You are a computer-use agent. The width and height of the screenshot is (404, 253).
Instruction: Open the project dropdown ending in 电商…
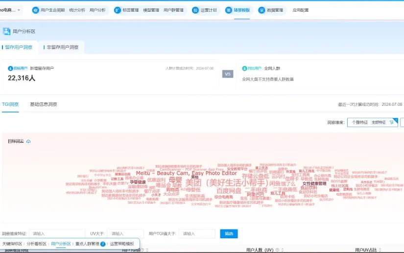click(10, 10)
